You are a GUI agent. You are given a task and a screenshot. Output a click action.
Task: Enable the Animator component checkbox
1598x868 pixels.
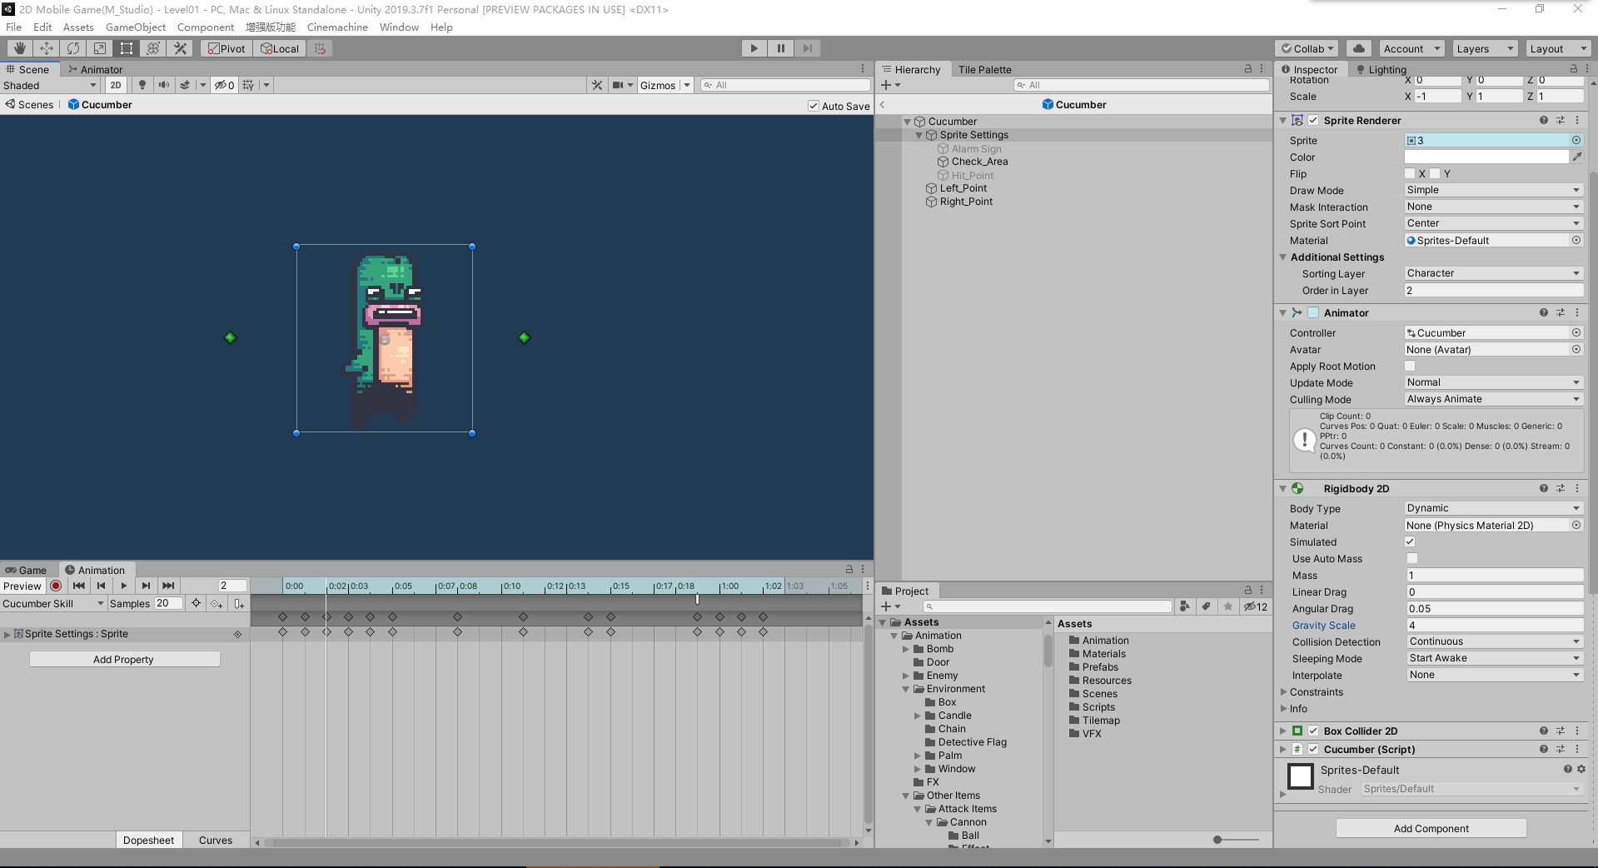(x=1313, y=312)
